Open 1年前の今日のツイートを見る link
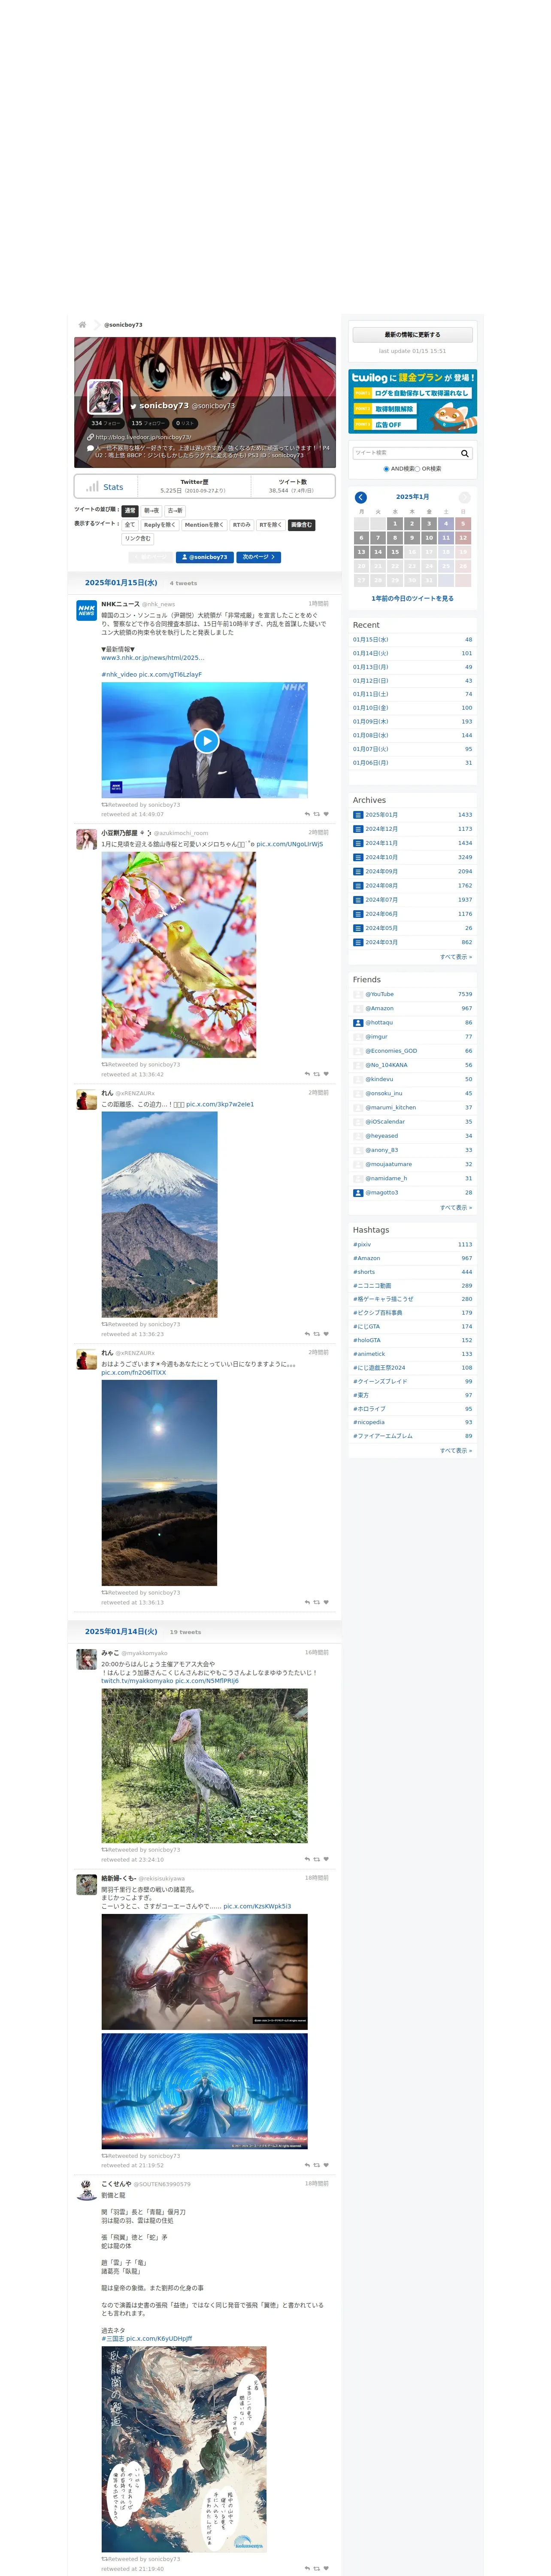551x2576 pixels. (x=412, y=599)
